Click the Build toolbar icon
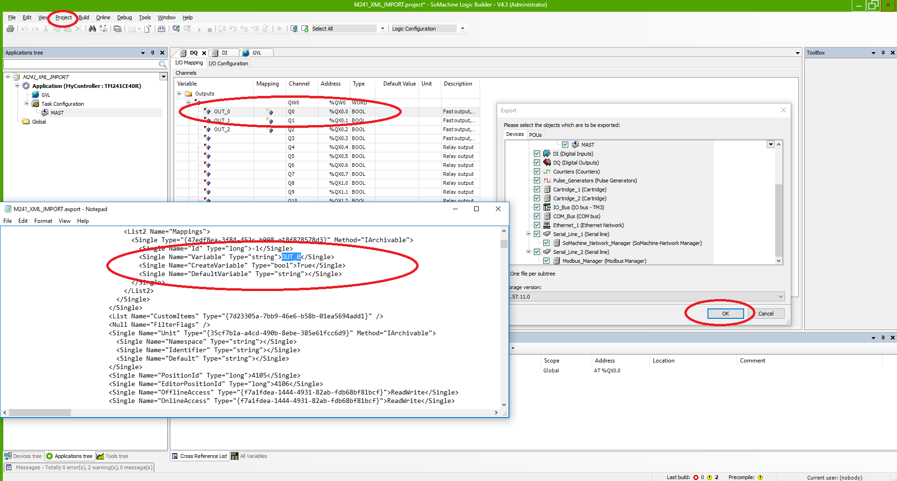This screenshot has height=481, width=897. click(x=162, y=29)
